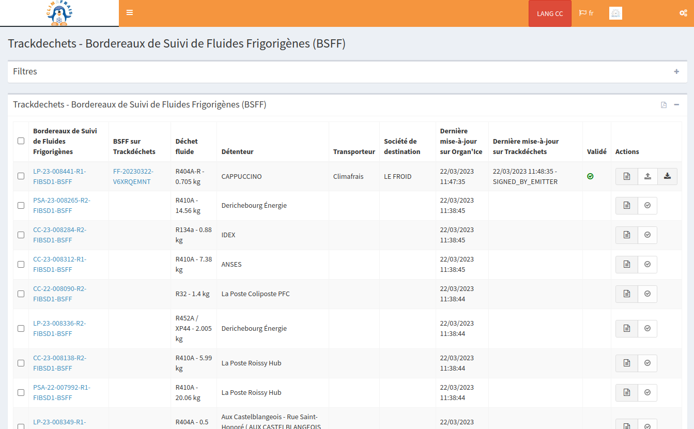Screen dimensions: 694x429
Task: Open the settings gears icon
Action: coord(683,13)
